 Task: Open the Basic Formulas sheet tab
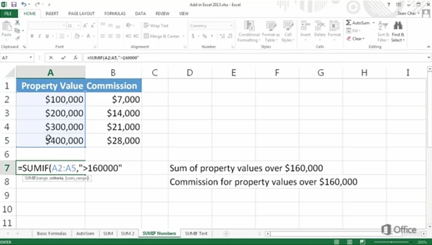click(x=51, y=234)
